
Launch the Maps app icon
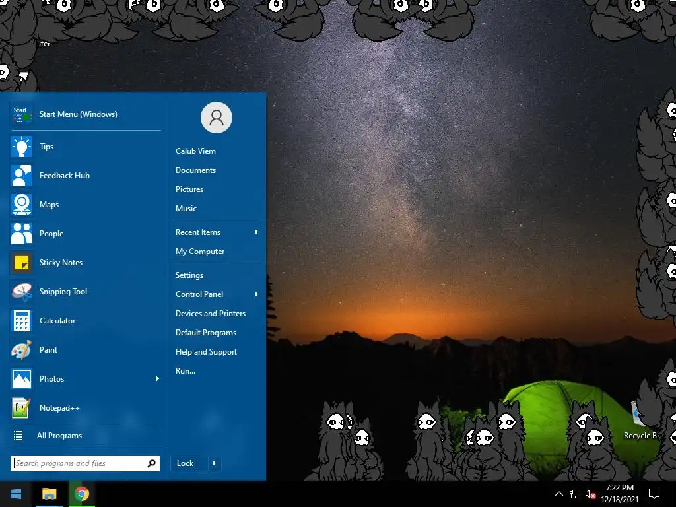coord(22,205)
